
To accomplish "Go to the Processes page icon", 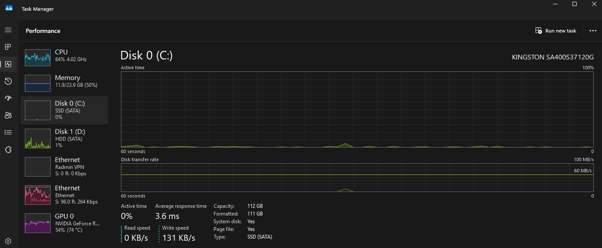I will coord(8,47).
